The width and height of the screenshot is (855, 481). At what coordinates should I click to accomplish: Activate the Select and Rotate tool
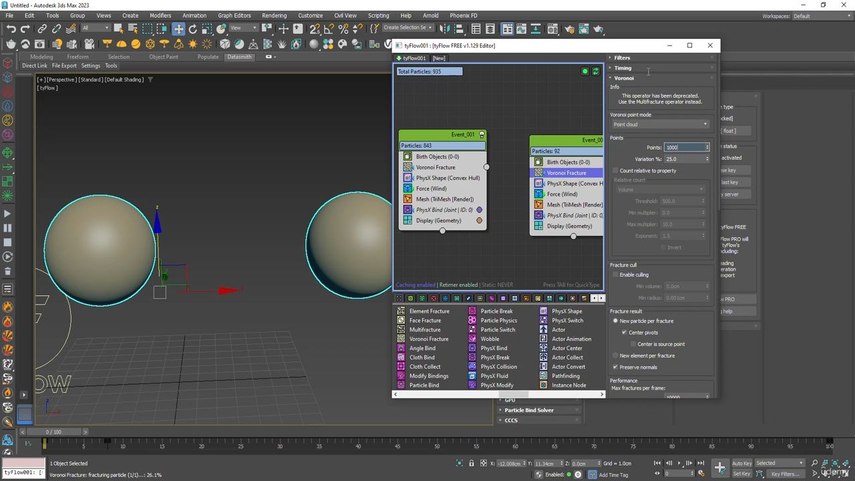[x=193, y=29]
